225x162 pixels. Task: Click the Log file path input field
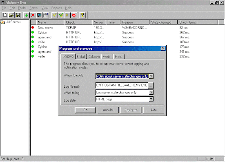(x=122, y=85)
